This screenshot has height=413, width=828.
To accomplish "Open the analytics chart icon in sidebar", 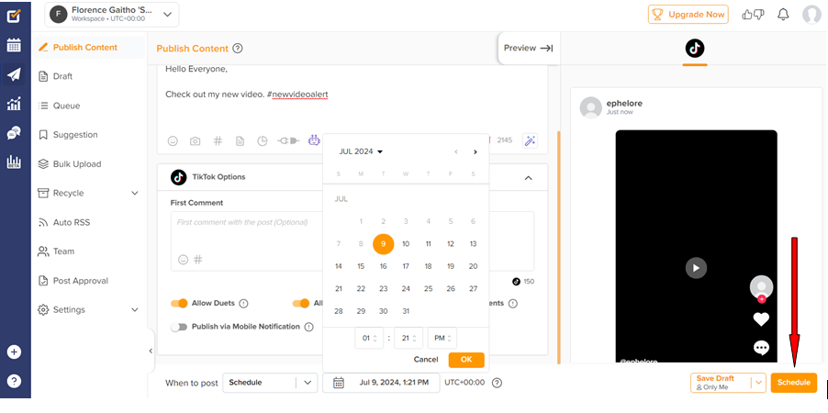I will (x=14, y=104).
